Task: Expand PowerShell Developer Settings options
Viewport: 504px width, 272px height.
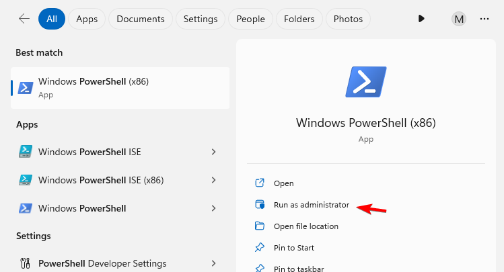Action: pyautogui.click(x=213, y=263)
